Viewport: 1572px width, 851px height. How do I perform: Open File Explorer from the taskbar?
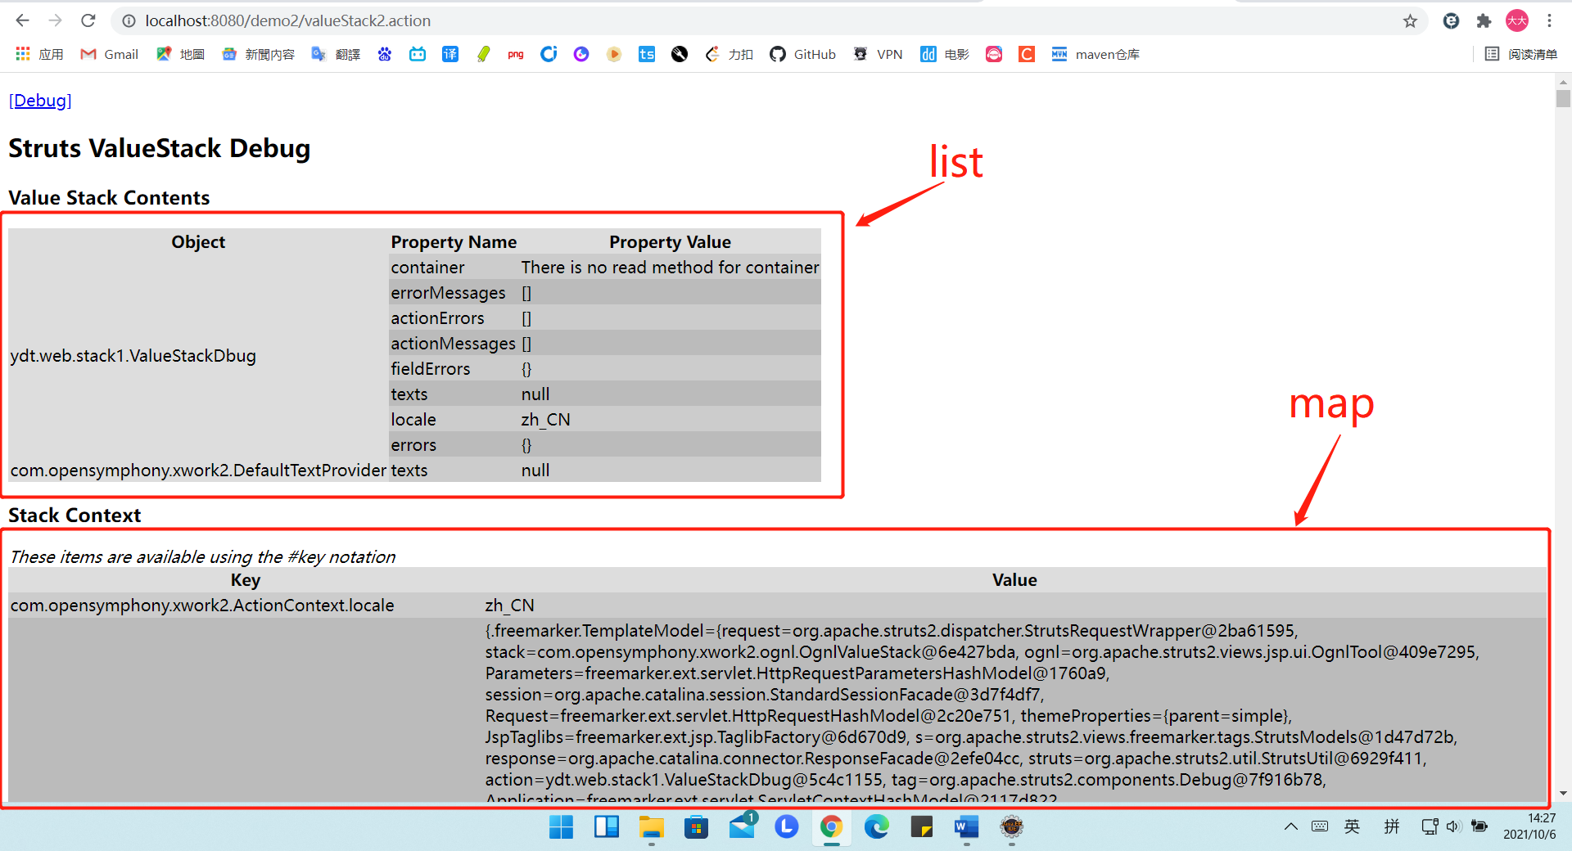tap(652, 827)
